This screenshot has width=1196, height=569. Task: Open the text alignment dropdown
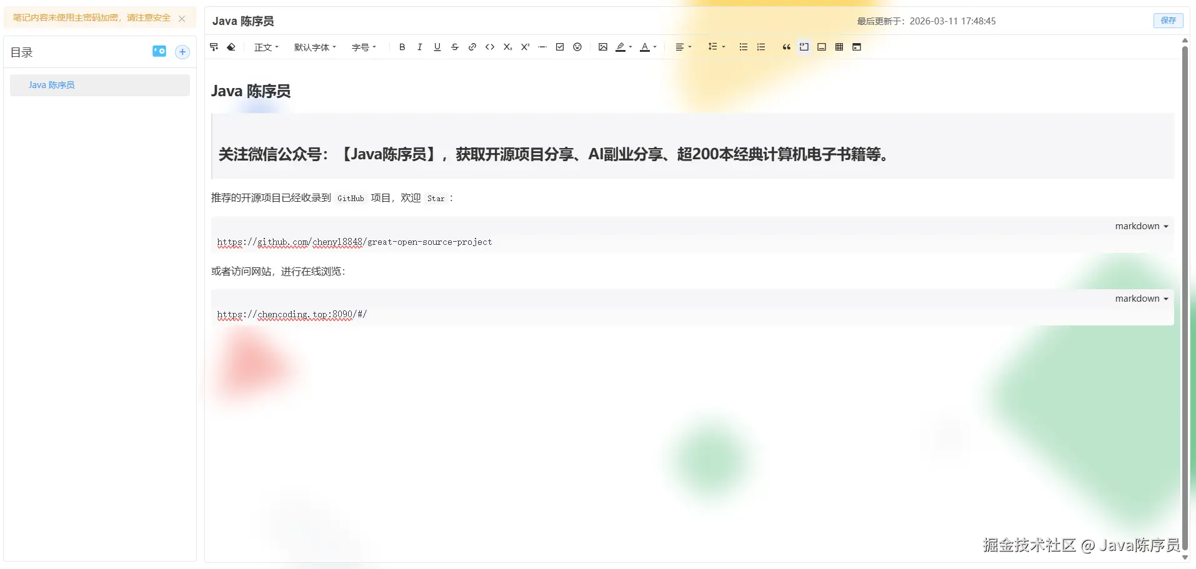683,47
